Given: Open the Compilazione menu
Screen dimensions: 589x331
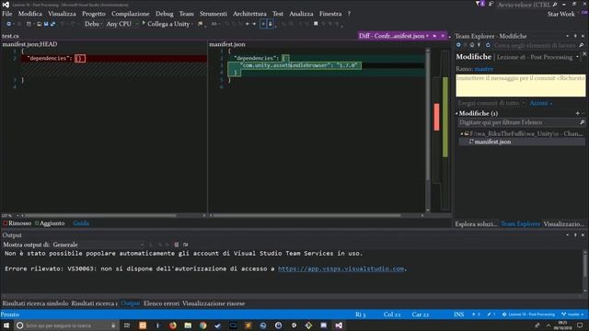Looking at the screenshot, I should click(x=130, y=14).
